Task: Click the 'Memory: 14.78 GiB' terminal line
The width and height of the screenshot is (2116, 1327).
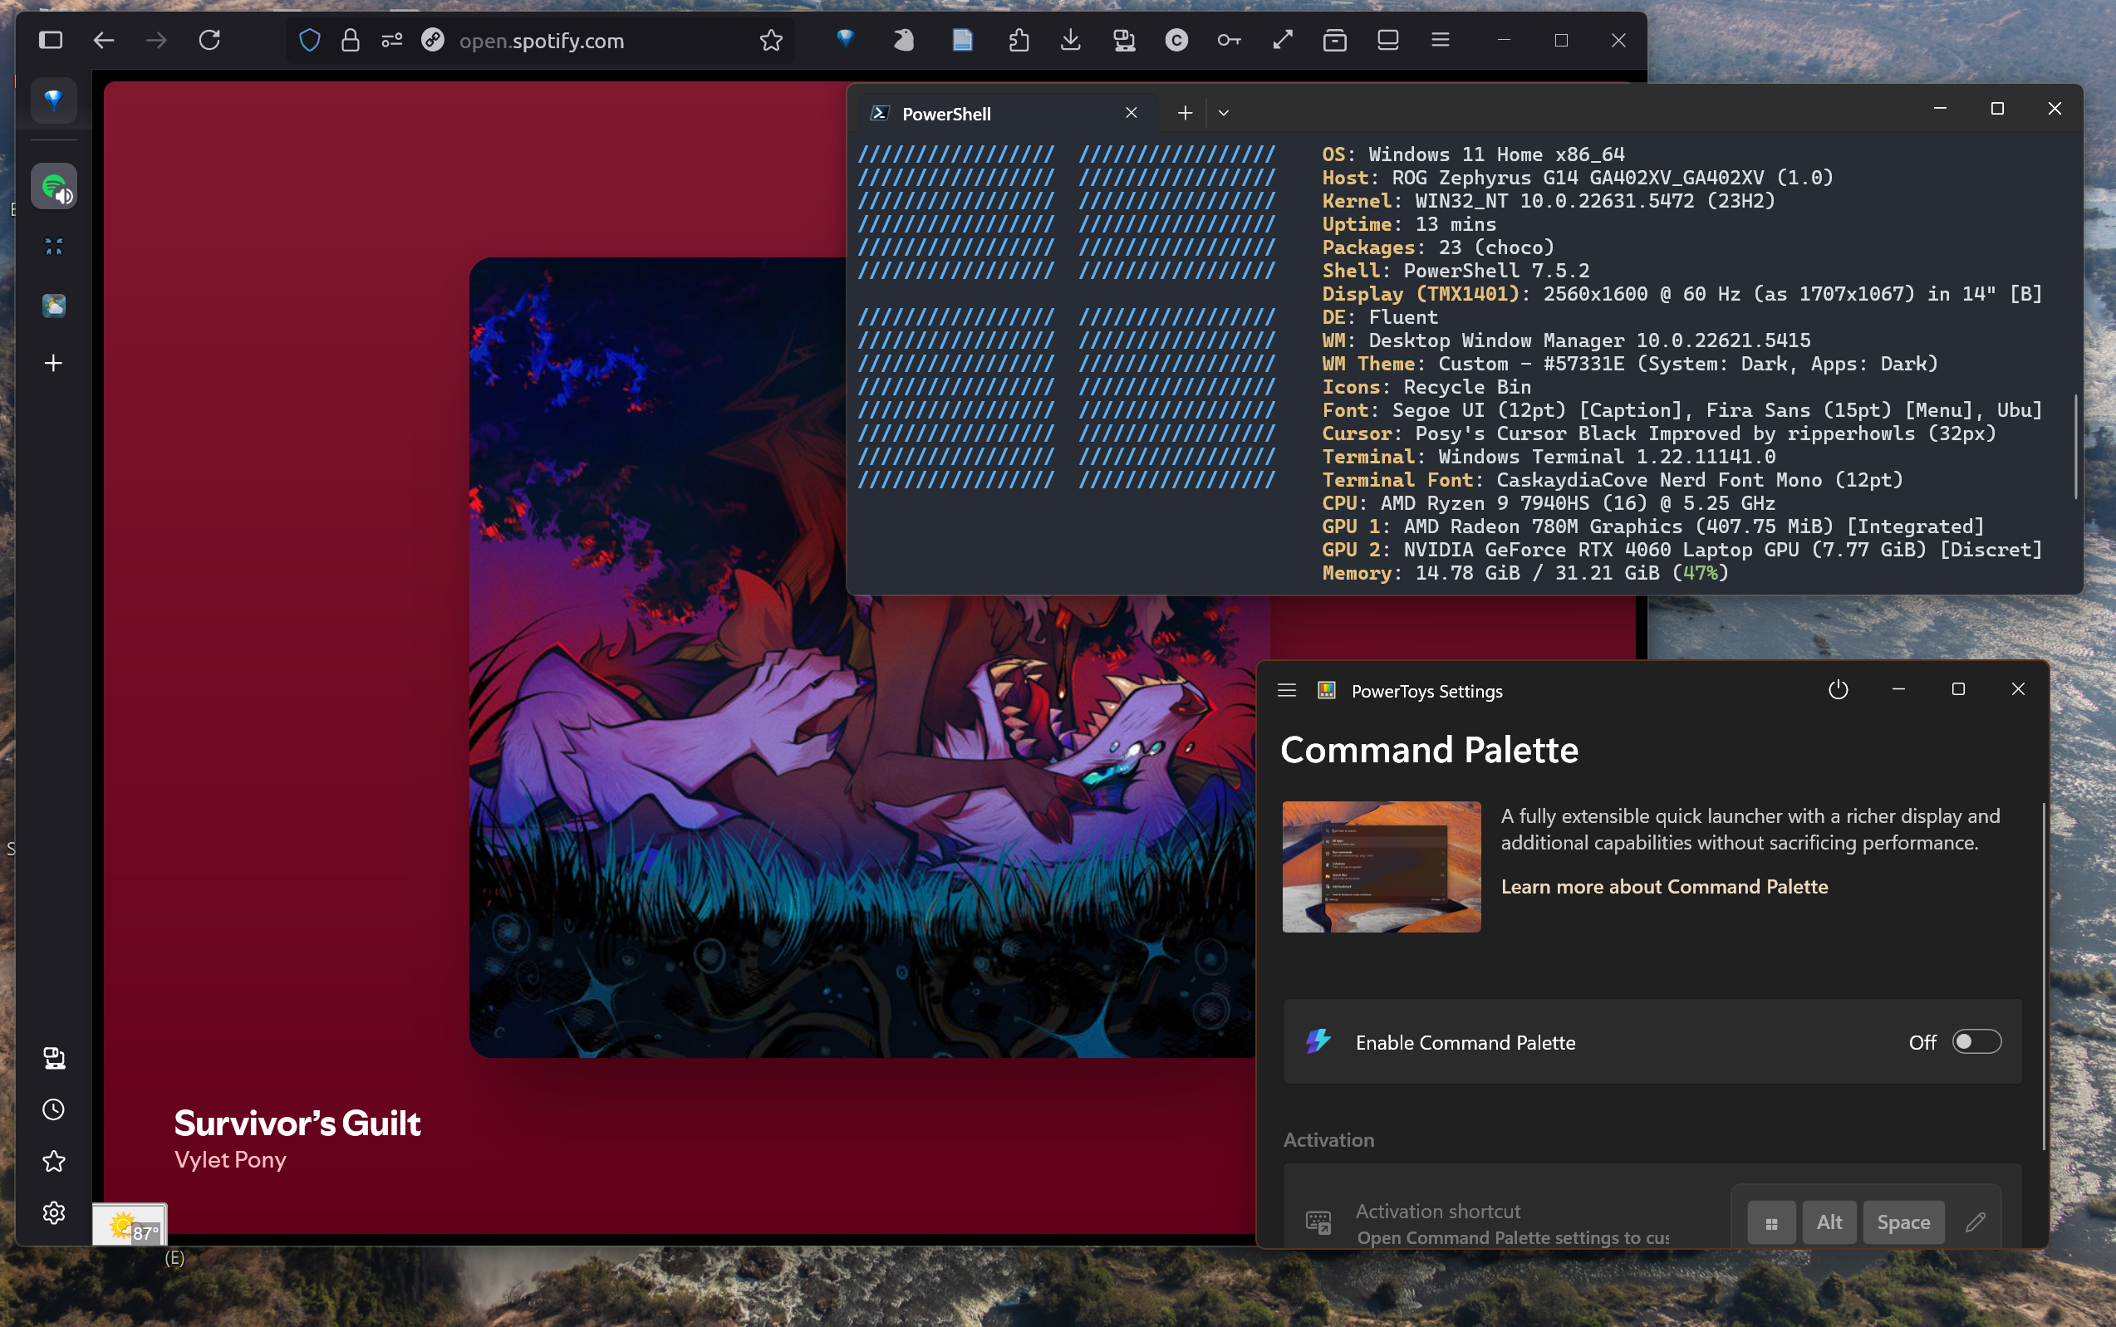Action: (1525, 573)
